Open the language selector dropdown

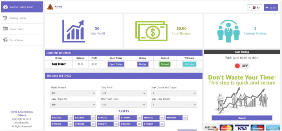pyautogui.click(x=254, y=8)
